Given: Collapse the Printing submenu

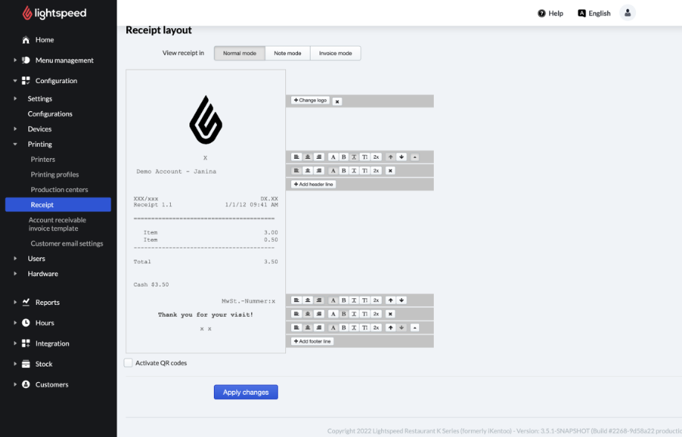Looking at the screenshot, I should [x=15, y=145].
